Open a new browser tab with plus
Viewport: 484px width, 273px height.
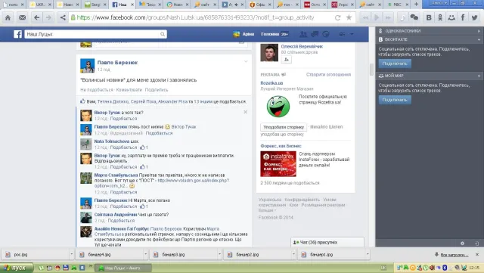pyautogui.click(x=417, y=5)
